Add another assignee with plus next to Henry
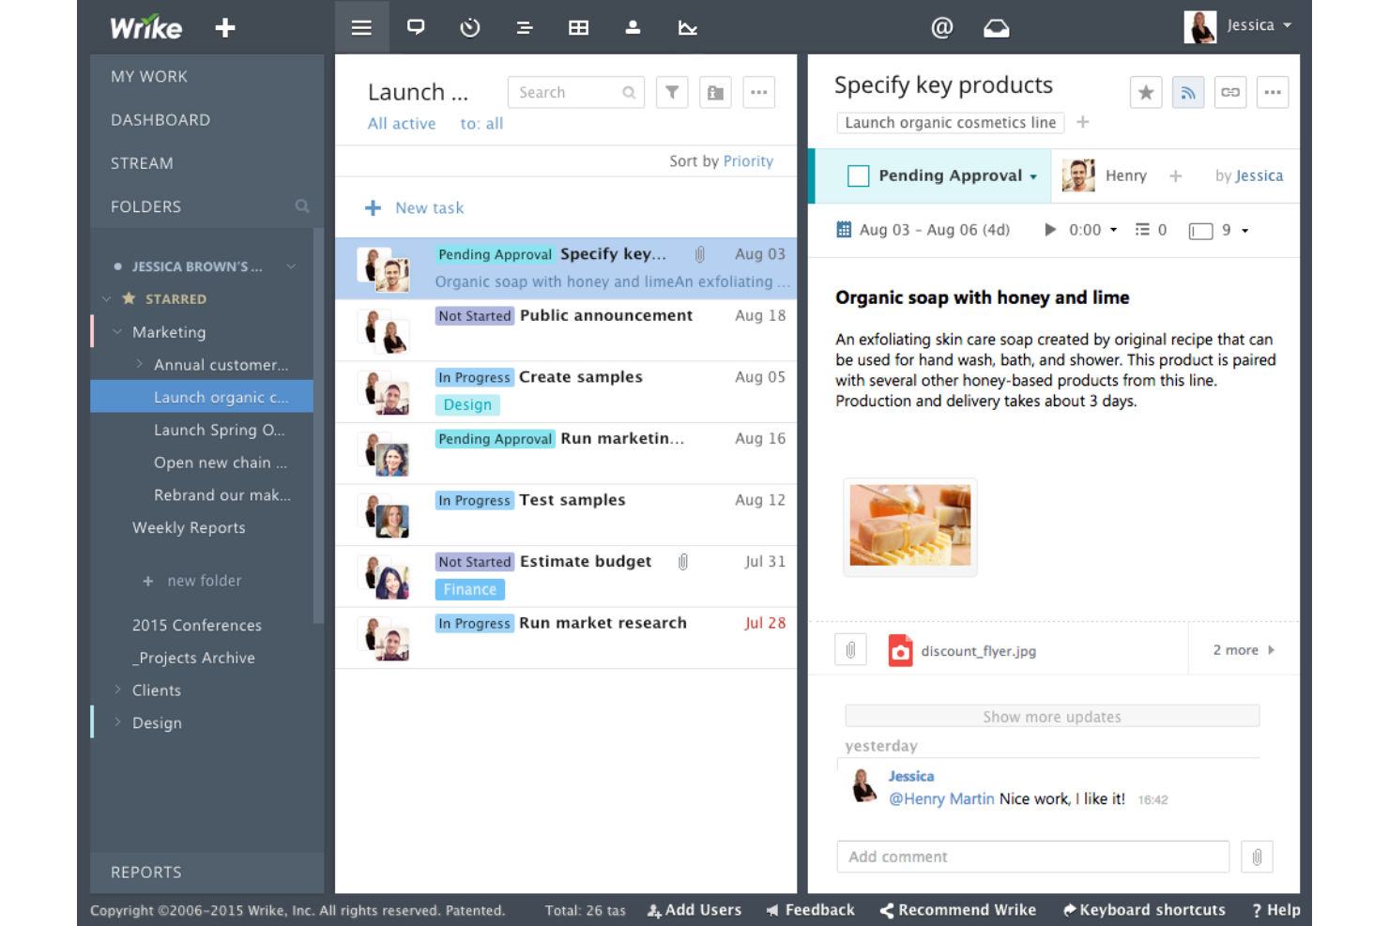The width and height of the screenshot is (1389, 926). tap(1175, 175)
